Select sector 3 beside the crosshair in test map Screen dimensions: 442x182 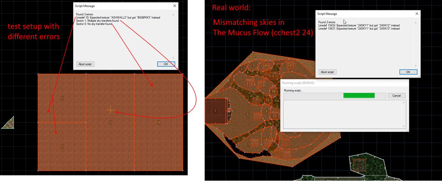110,122
